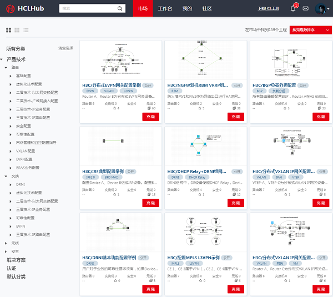Image resolution: width=333 pixels, height=297 pixels.
Task: Click the user avatar icon
Action: coord(320,8)
